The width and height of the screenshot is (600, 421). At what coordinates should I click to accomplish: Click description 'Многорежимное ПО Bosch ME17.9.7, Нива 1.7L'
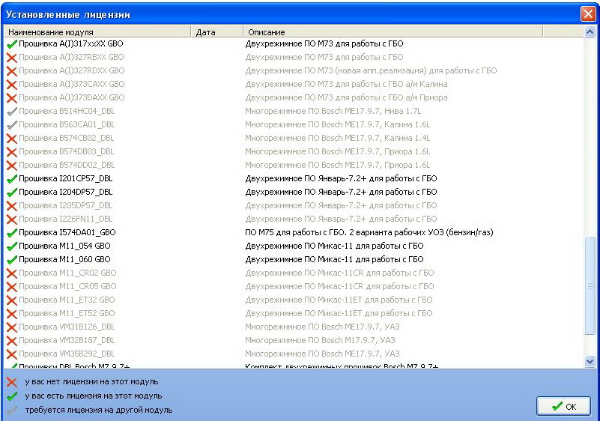click(x=333, y=111)
